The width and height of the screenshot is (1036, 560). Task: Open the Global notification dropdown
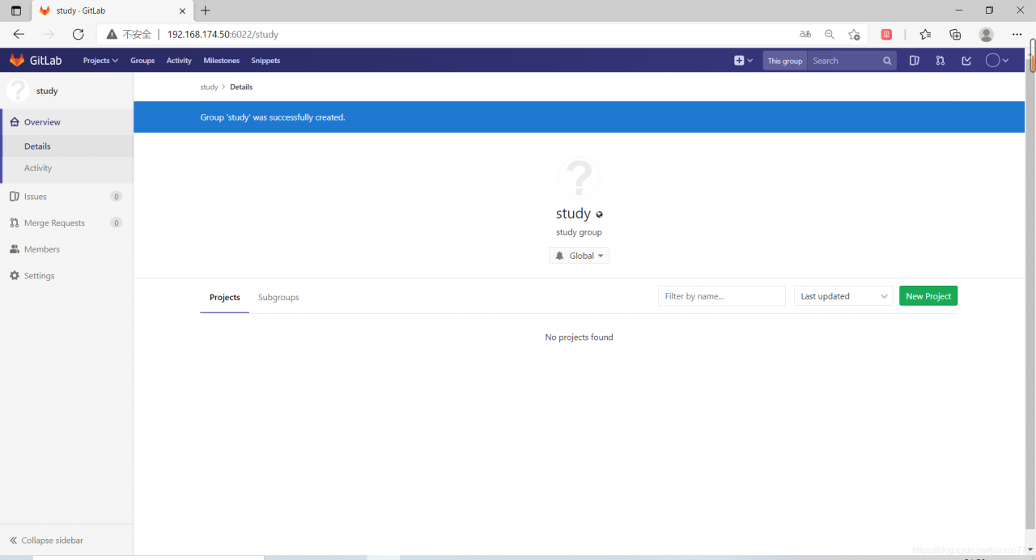(x=579, y=256)
